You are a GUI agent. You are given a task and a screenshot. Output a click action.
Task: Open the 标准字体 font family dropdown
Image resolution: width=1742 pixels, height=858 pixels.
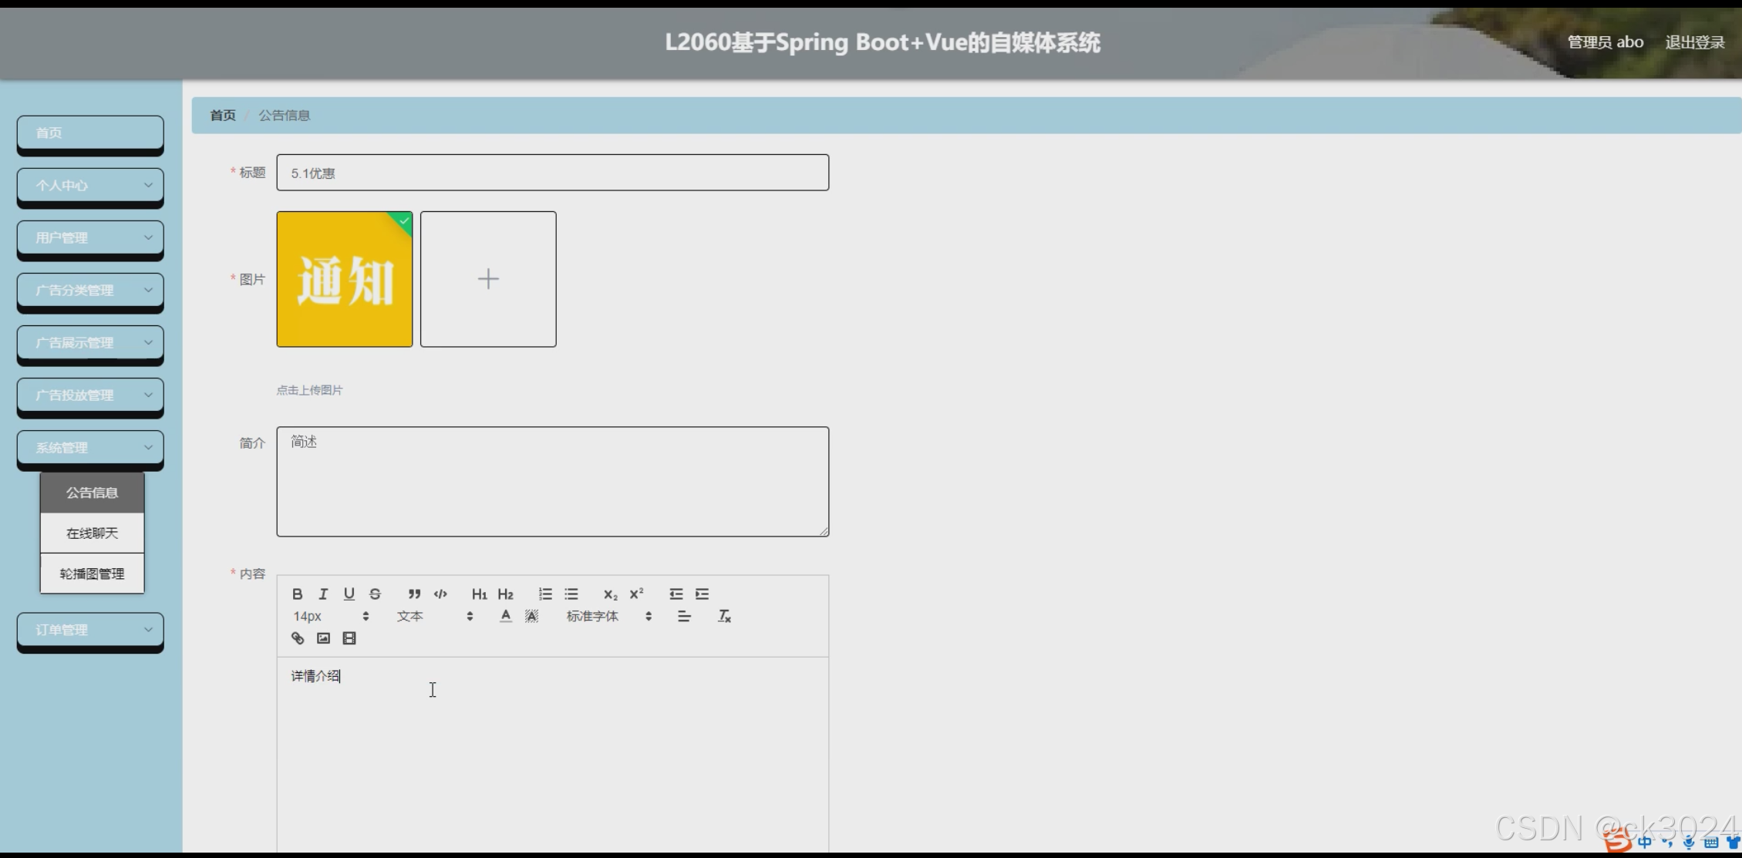tap(609, 615)
